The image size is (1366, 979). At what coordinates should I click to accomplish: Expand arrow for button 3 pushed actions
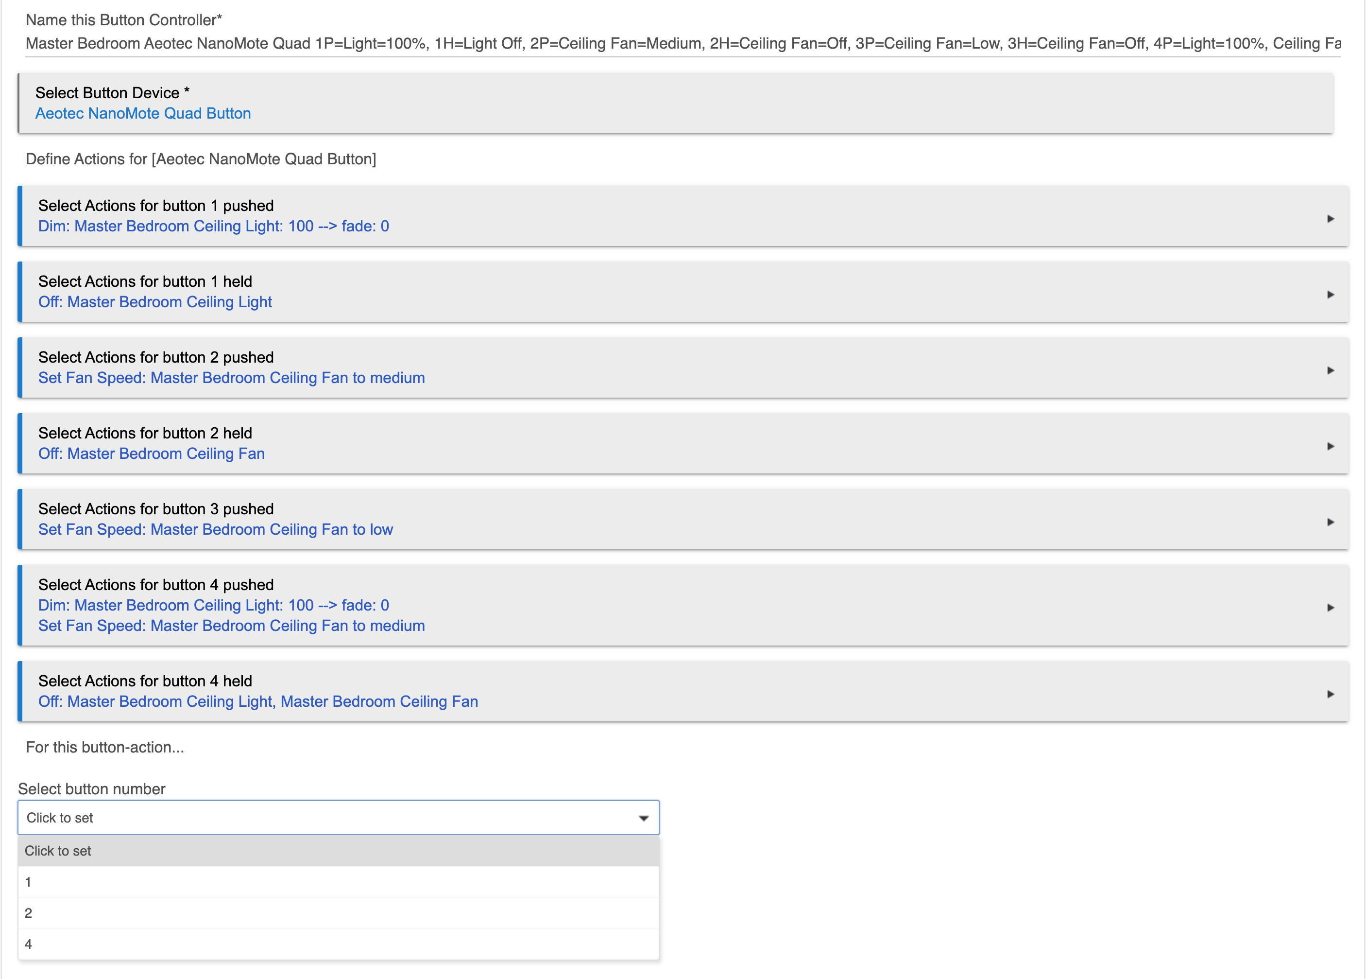[1331, 522]
